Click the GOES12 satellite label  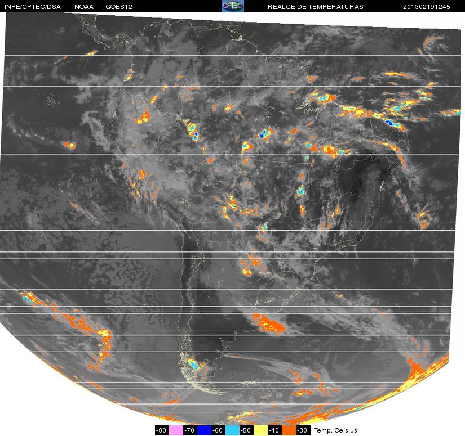119,7
